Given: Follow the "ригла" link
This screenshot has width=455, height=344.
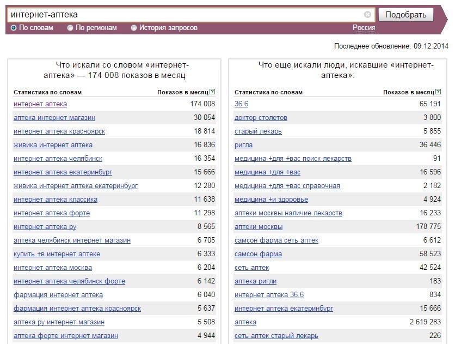Looking at the screenshot, I should [243, 145].
